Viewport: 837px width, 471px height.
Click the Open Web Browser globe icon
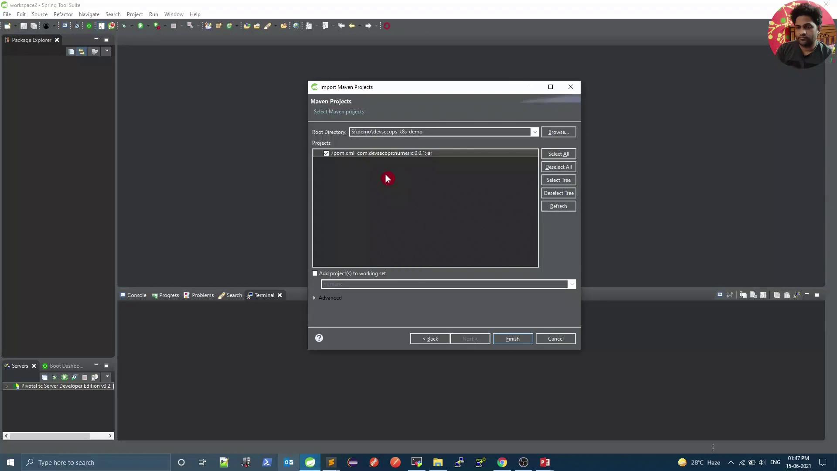[x=296, y=26]
